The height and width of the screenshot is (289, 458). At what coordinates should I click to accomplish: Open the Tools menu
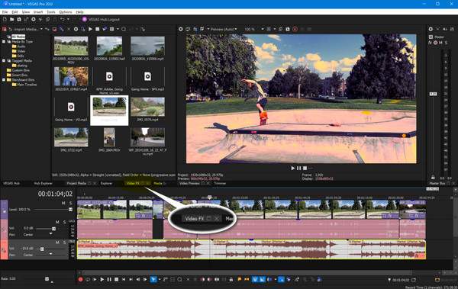51,12
